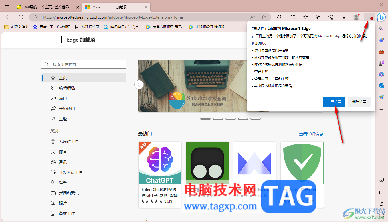Select 开始使用 in the sidebar
The image size is (388, 222).
click(x=84, y=109)
